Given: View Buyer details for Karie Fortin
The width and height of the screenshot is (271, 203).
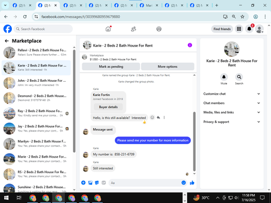Looking at the screenshot, I should click(108, 107).
